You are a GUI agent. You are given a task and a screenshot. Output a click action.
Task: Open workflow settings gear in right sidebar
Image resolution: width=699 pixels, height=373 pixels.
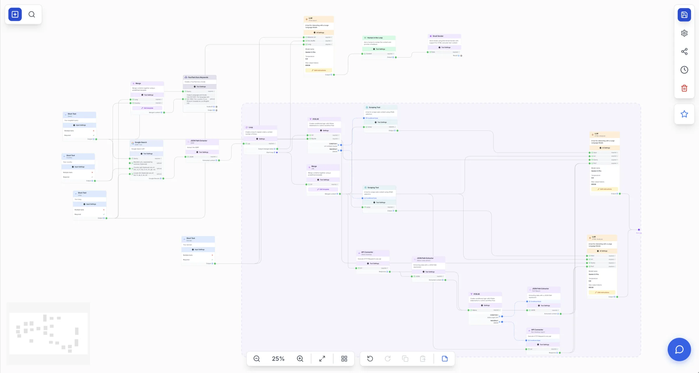(684, 33)
